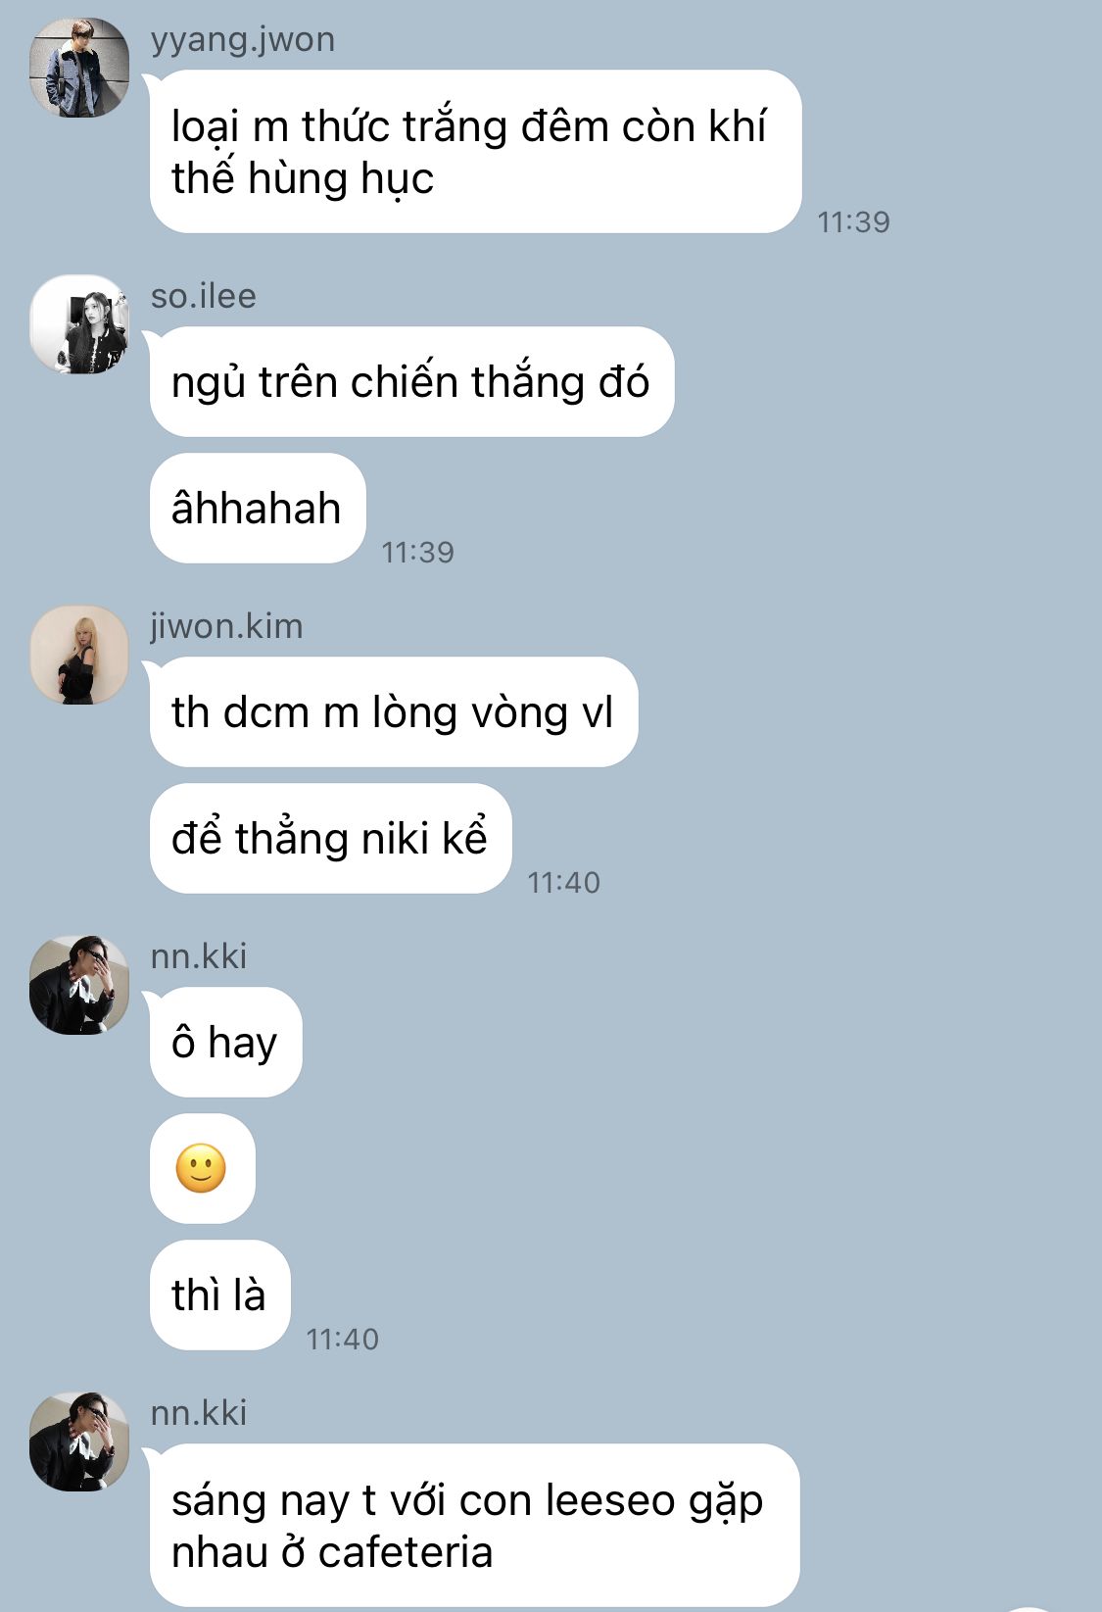Tap the 'để thằng niki kể' bubble
This screenshot has width=1102, height=1612.
(x=331, y=838)
